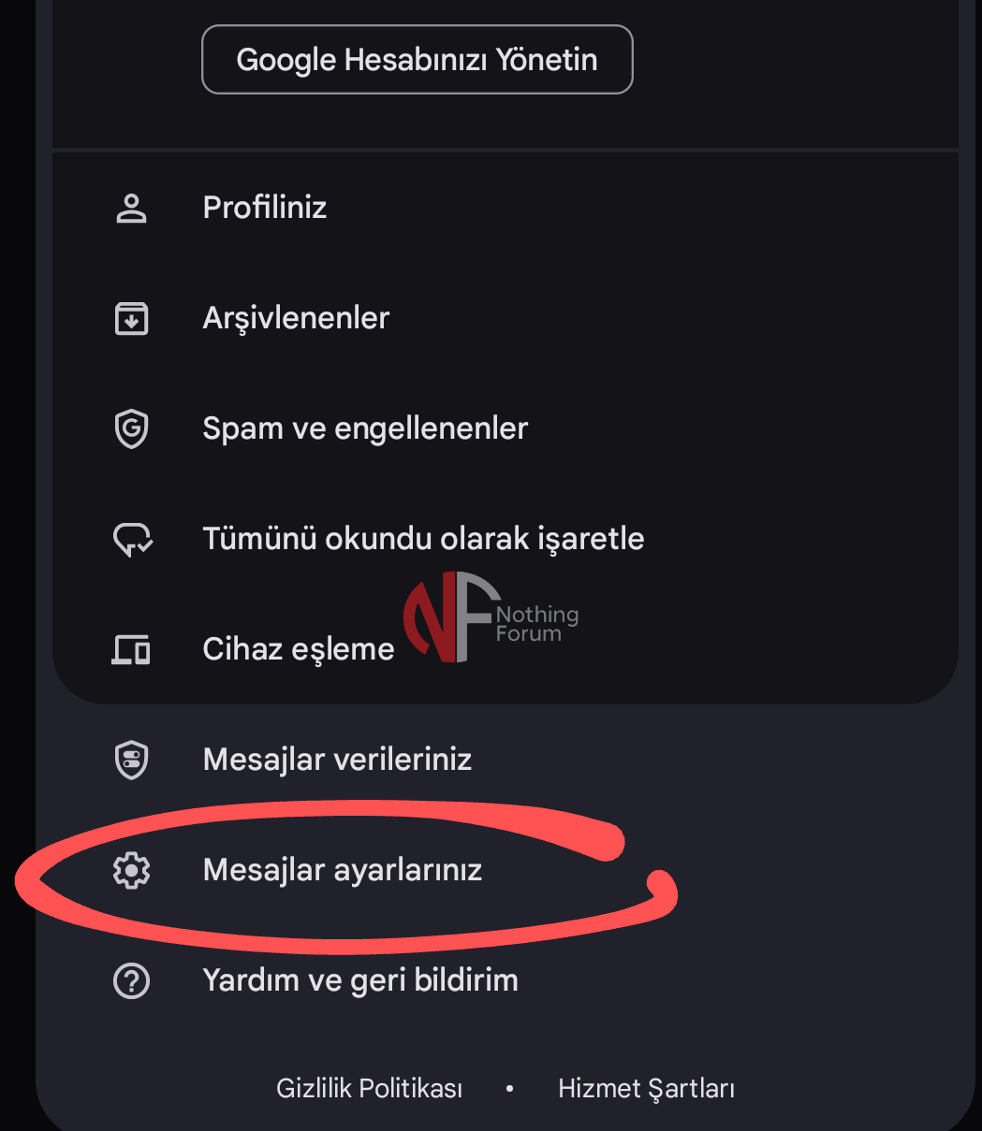Screen dimensions: 982x1131
Task: Click the mark-all-read chat bubble icon
Action: (x=132, y=540)
